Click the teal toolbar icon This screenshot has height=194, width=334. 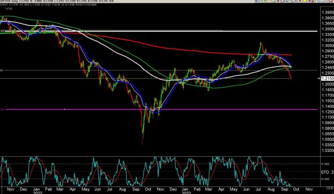tap(274, 1)
